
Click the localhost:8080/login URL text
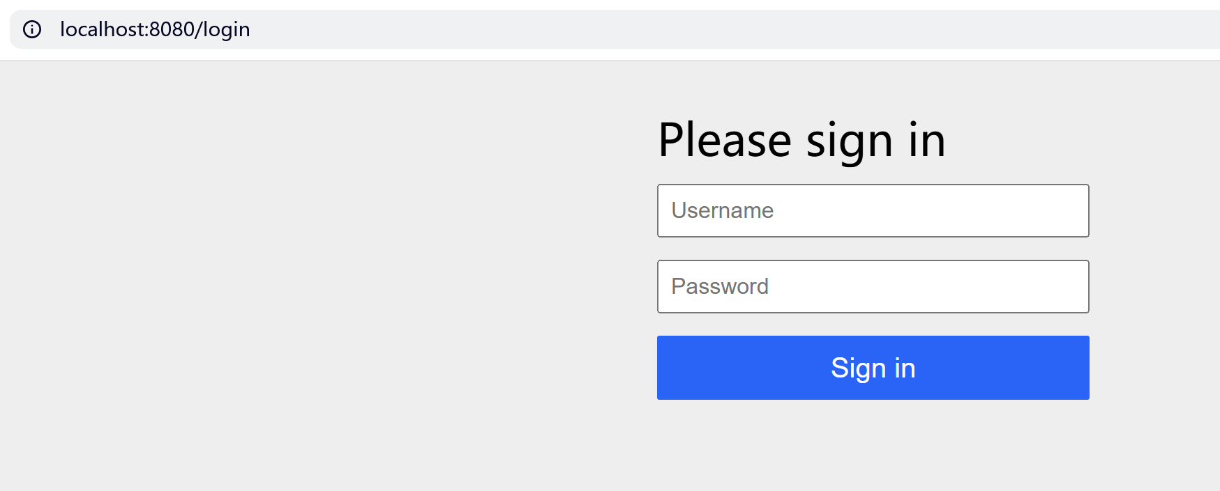155,29
